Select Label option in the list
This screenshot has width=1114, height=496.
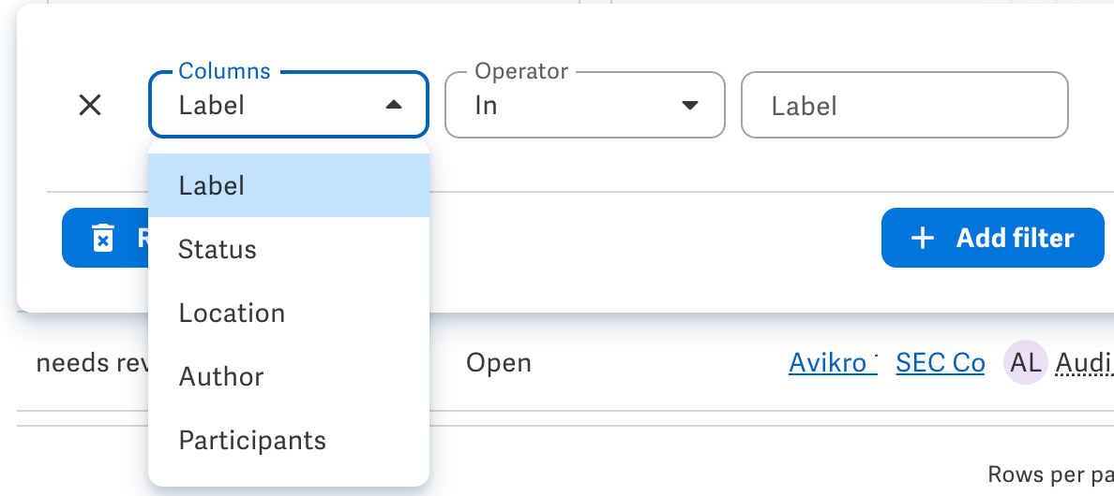tap(289, 185)
